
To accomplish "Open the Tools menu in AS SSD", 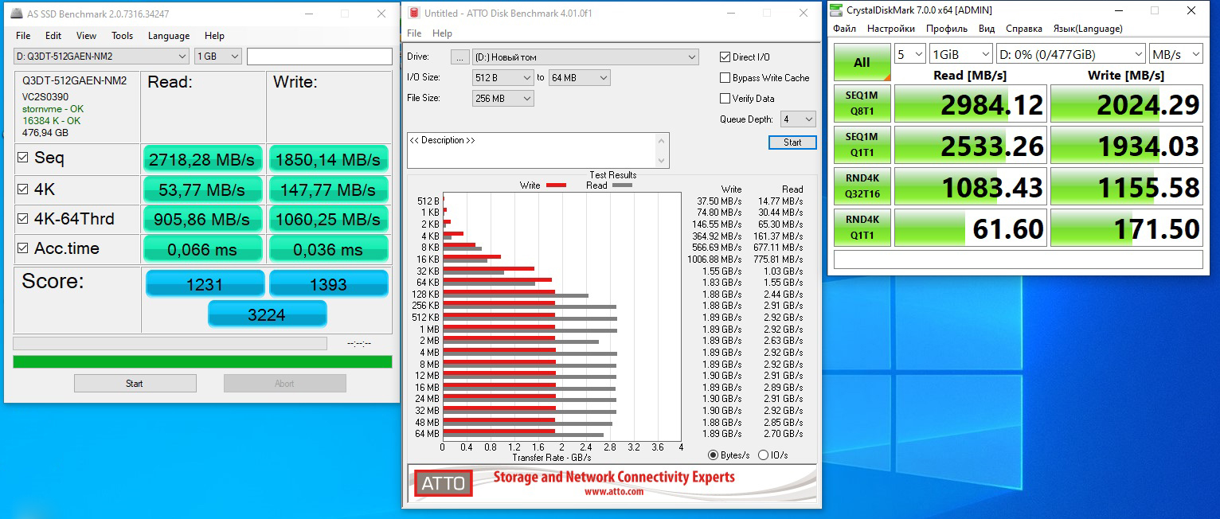I will click(x=122, y=36).
